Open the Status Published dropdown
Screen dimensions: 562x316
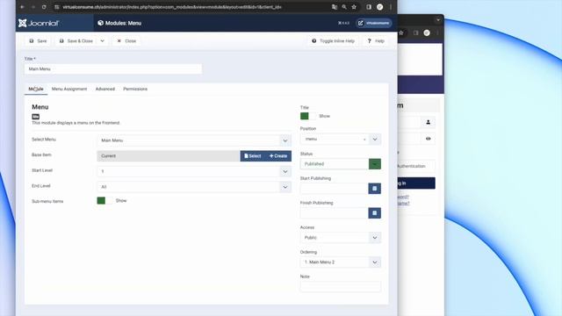point(375,164)
